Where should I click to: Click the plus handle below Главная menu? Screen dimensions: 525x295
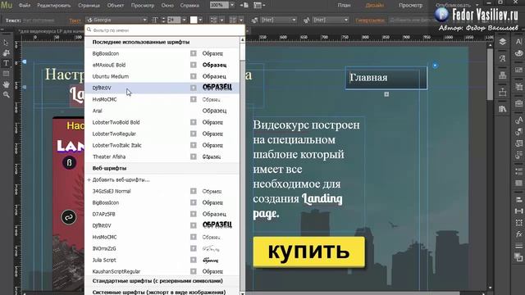[x=386, y=94]
